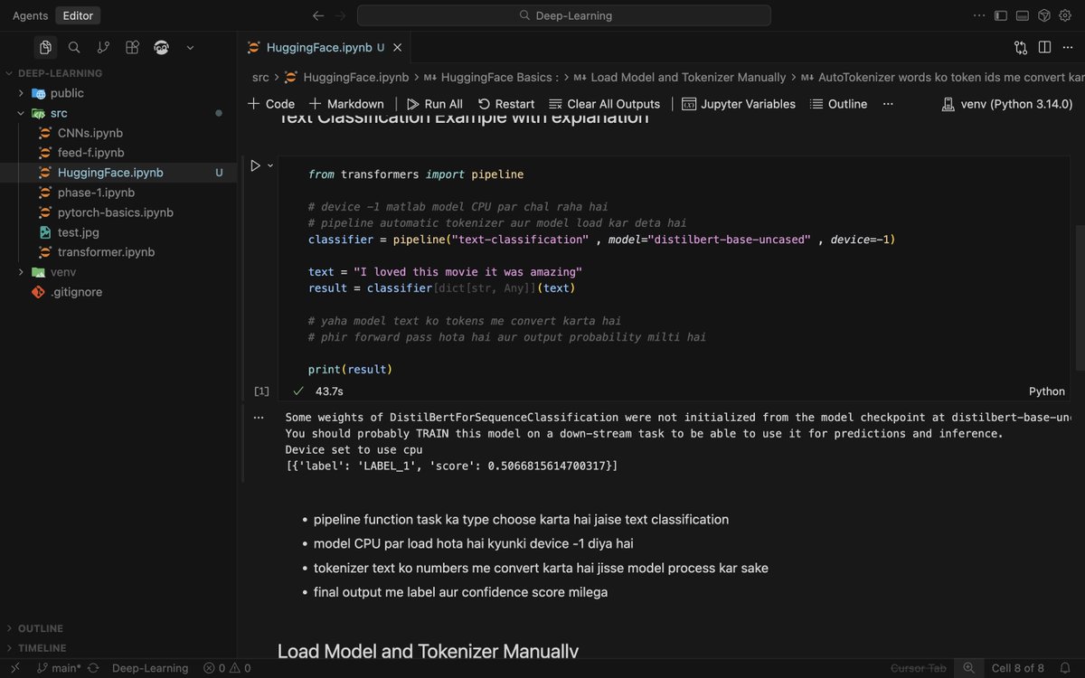The width and height of the screenshot is (1085, 678).
Task: Expand the additional sidebar views chevron
Action: coord(190,47)
